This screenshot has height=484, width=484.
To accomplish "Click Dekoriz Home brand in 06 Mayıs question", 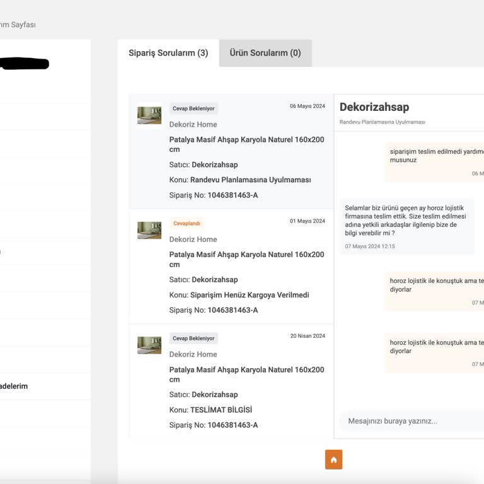I will click(x=193, y=125).
